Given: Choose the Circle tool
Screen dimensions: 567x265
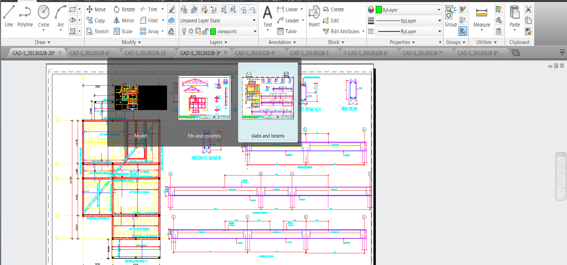Looking at the screenshot, I should click(x=44, y=17).
